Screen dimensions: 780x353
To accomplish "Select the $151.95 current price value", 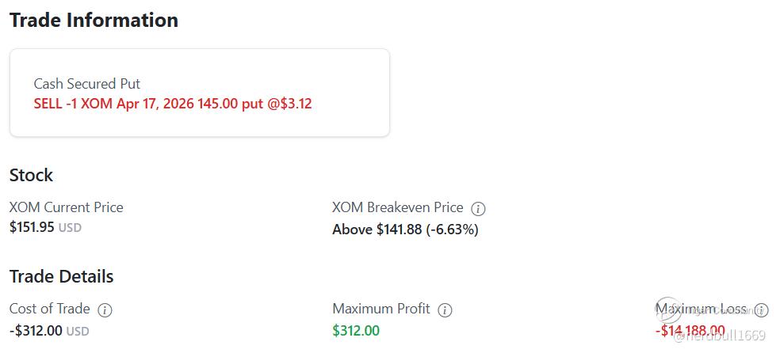I will point(32,227).
